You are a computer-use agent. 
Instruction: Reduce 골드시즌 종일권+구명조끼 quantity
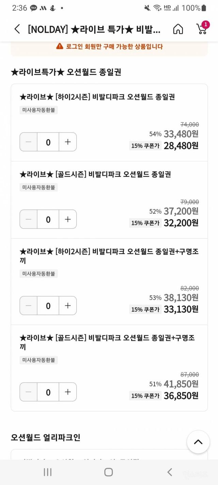click(x=29, y=392)
